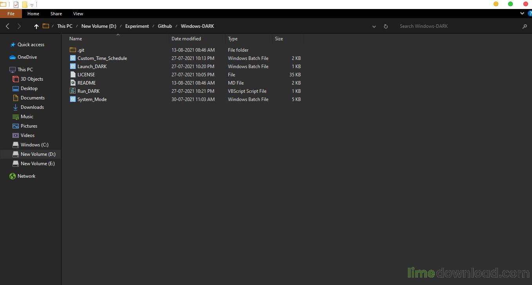This screenshot has width=532, height=285.
Task: Open the Help question mark icon
Action: 530,13
